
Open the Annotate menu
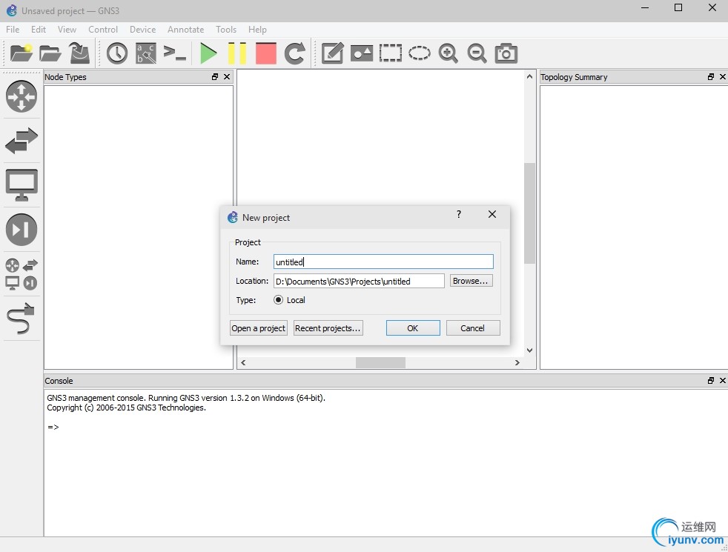tap(186, 29)
